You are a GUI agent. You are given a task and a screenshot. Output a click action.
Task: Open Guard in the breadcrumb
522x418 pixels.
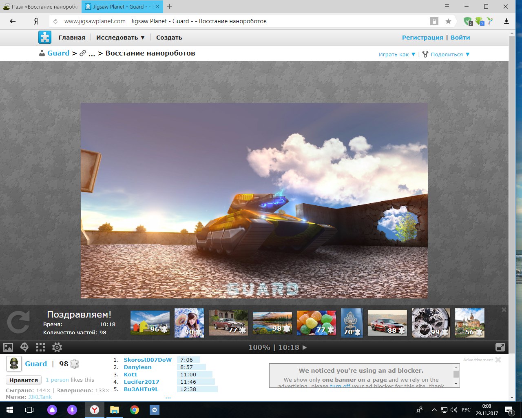pyautogui.click(x=58, y=53)
